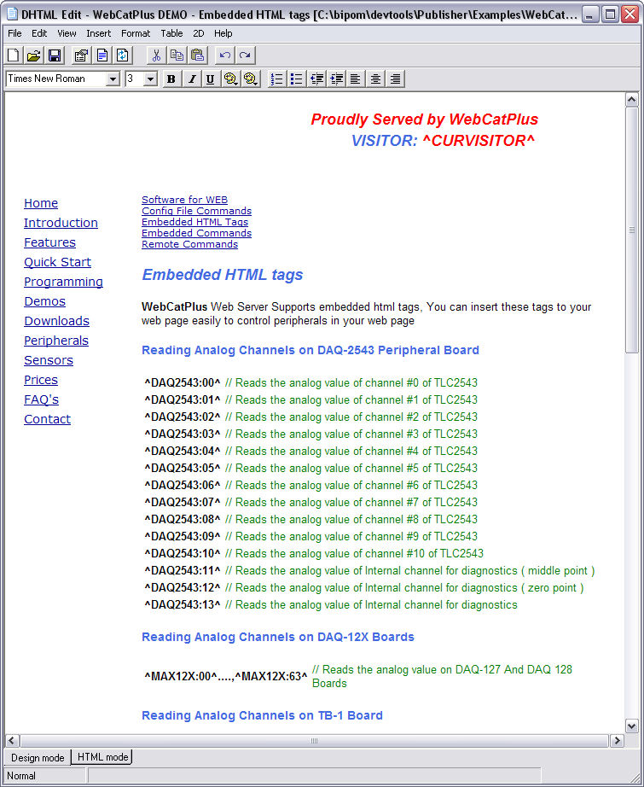Screen dimensions: 644x787
Task: Open the first color palette icon
Action: pos(230,79)
